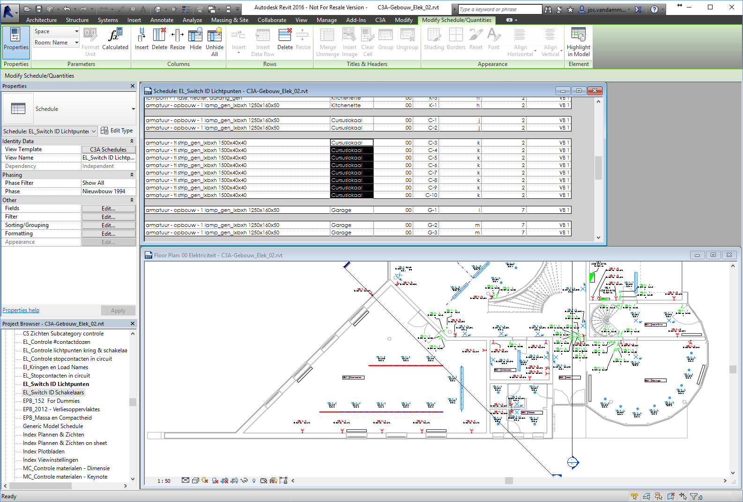
Task: Toggle Shadows off icon in view control bar
Action: tap(215, 480)
